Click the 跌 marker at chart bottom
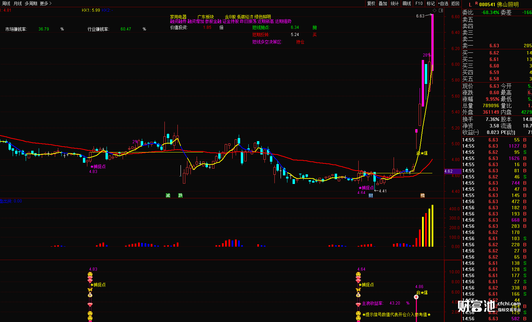This screenshot has height=322, width=532. (181, 195)
